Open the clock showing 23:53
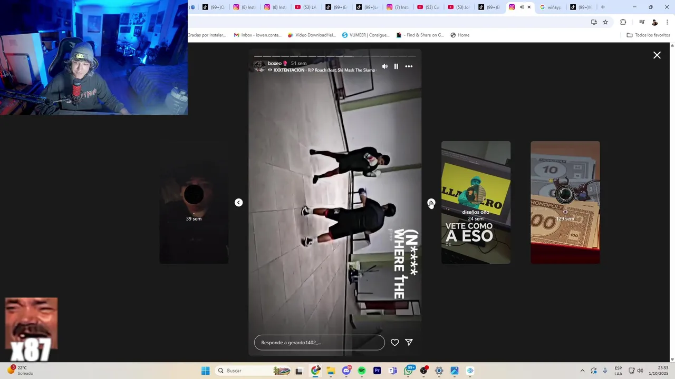 (659, 371)
